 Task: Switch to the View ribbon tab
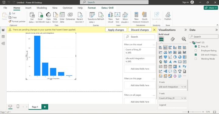pyautogui.click(x=55, y=8)
